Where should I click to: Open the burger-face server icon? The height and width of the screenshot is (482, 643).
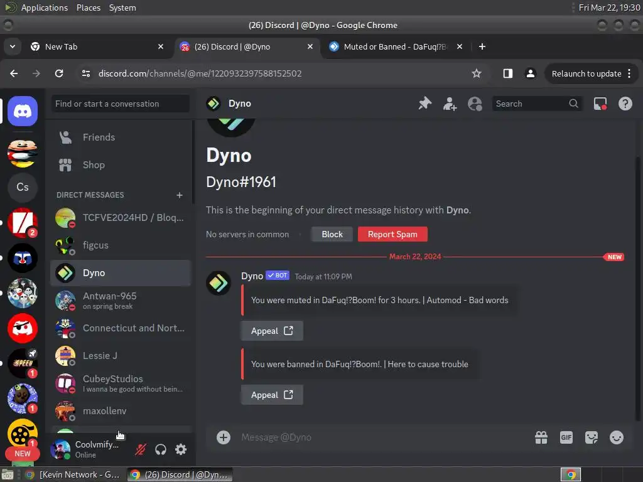(x=23, y=153)
